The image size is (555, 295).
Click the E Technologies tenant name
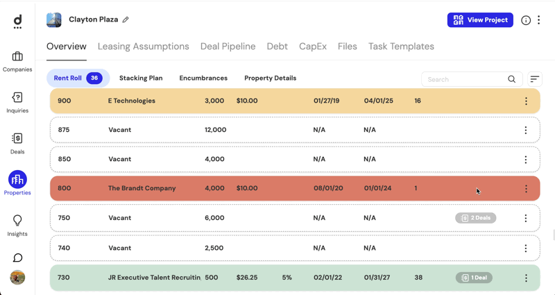(132, 101)
